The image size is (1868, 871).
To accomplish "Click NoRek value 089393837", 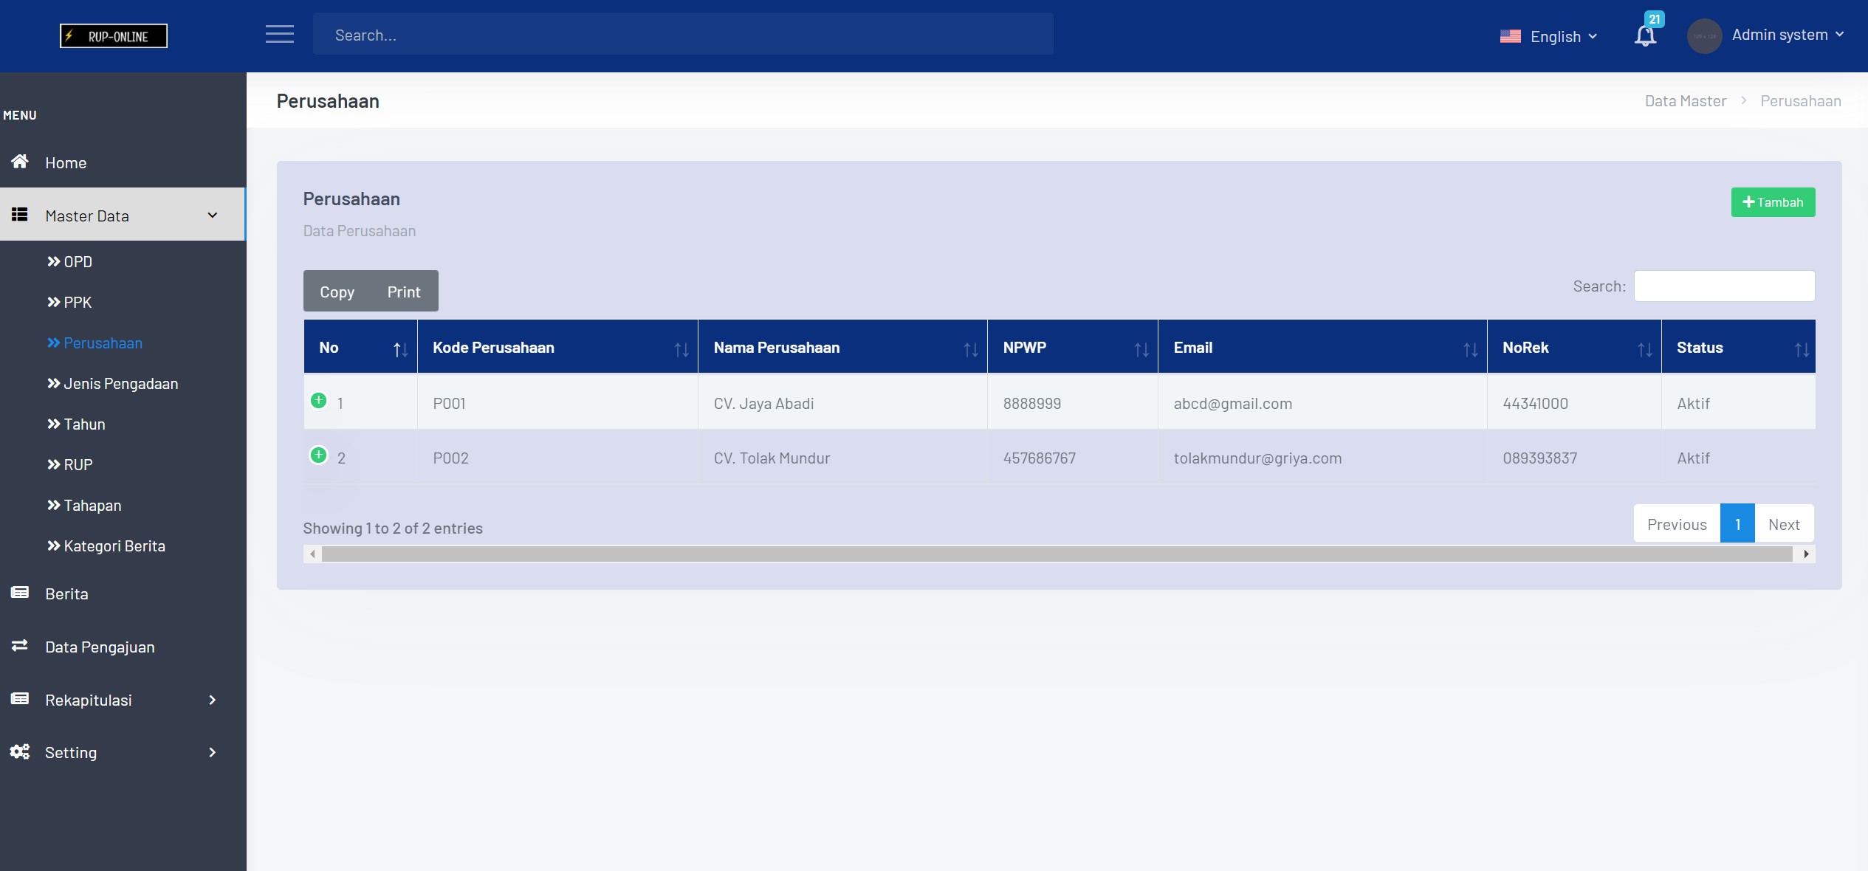I will click(1539, 458).
